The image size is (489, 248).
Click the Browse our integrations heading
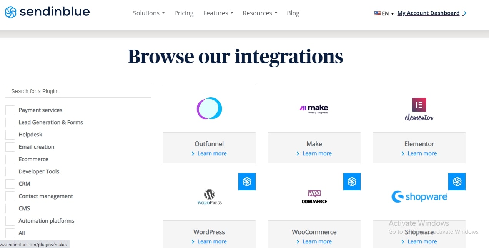click(x=235, y=56)
